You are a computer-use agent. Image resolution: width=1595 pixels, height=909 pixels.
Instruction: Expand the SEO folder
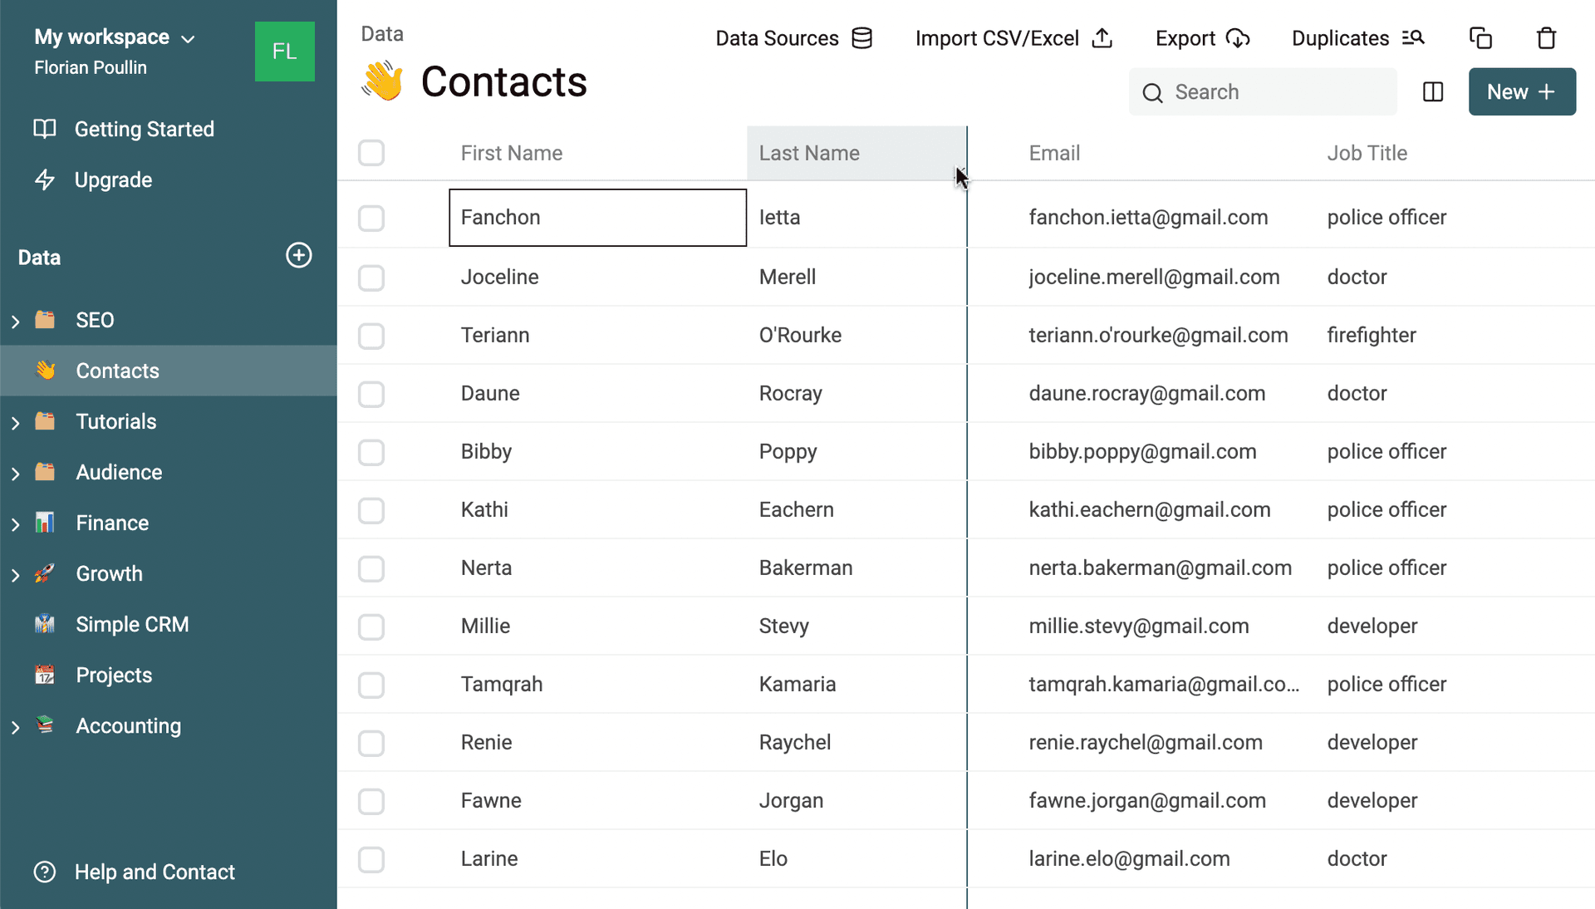[15, 321]
